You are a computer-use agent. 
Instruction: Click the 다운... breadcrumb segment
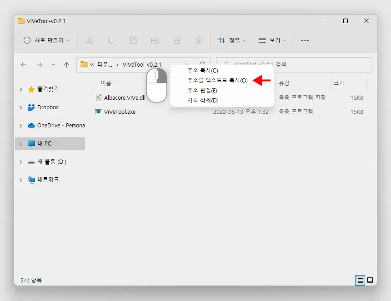[105, 65]
